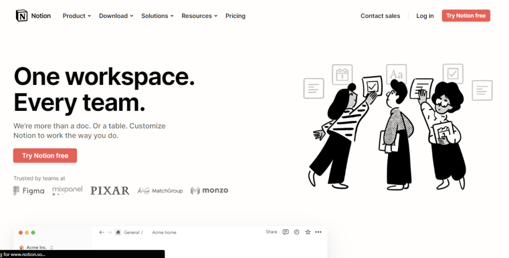Click the home icon before General

coord(118,232)
